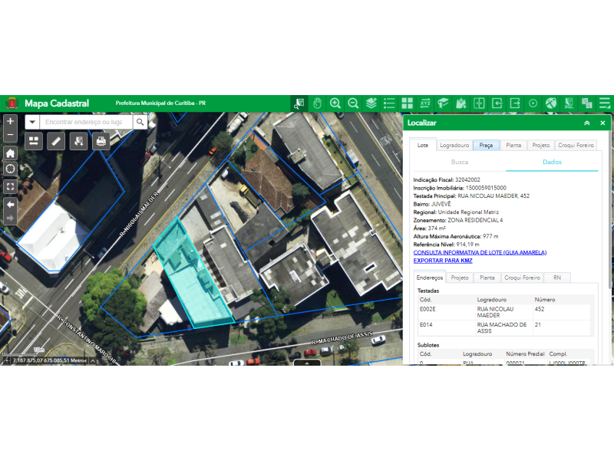Switch to the Lote tab
The height and width of the screenshot is (460, 614).
coord(423,145)
